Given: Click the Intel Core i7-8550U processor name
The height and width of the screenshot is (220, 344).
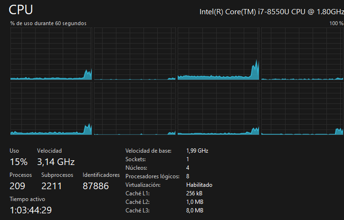Looking at the screenshot, I should [271, 12].
